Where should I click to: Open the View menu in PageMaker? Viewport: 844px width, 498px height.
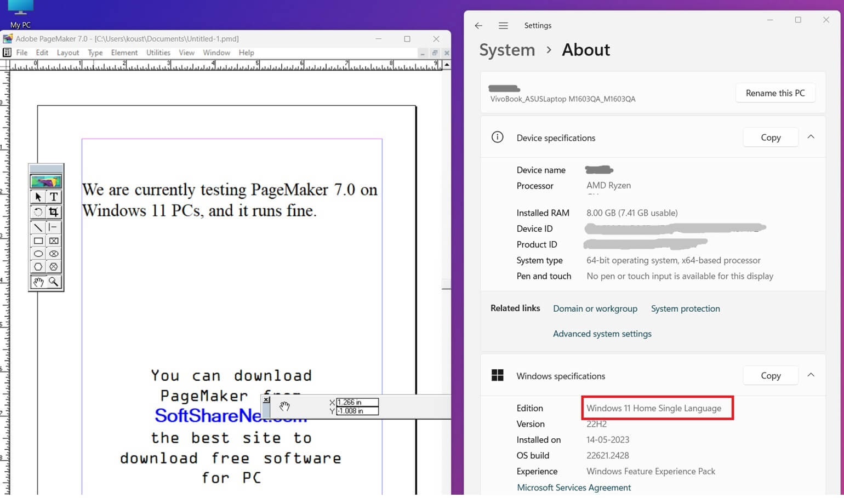click(187, 53)
